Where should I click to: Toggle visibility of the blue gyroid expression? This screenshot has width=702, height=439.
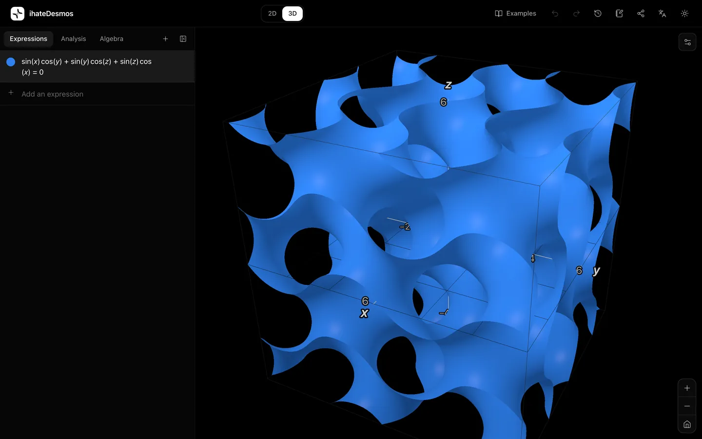[x=11, y=62]
